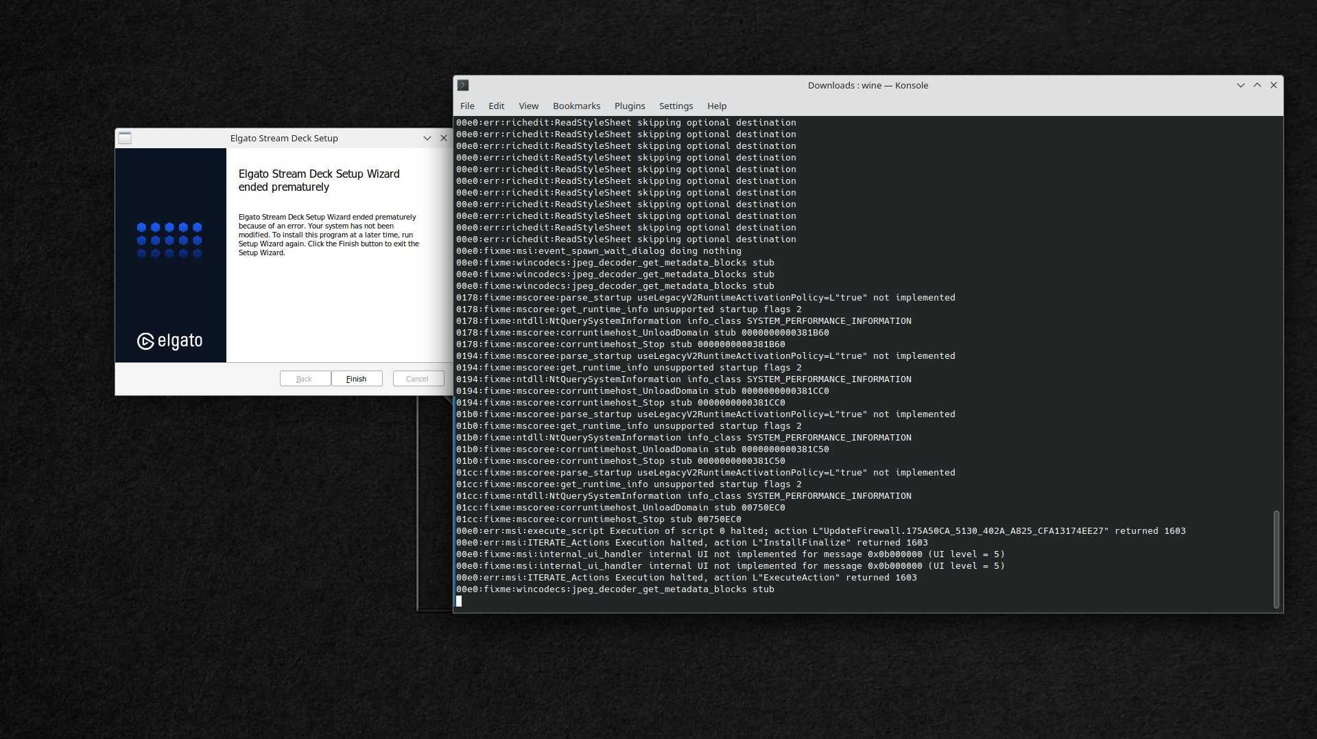Click the 'UnloadDomain stub 0000000000381B60' line
1317x739 pixels.
pos(642,333)
